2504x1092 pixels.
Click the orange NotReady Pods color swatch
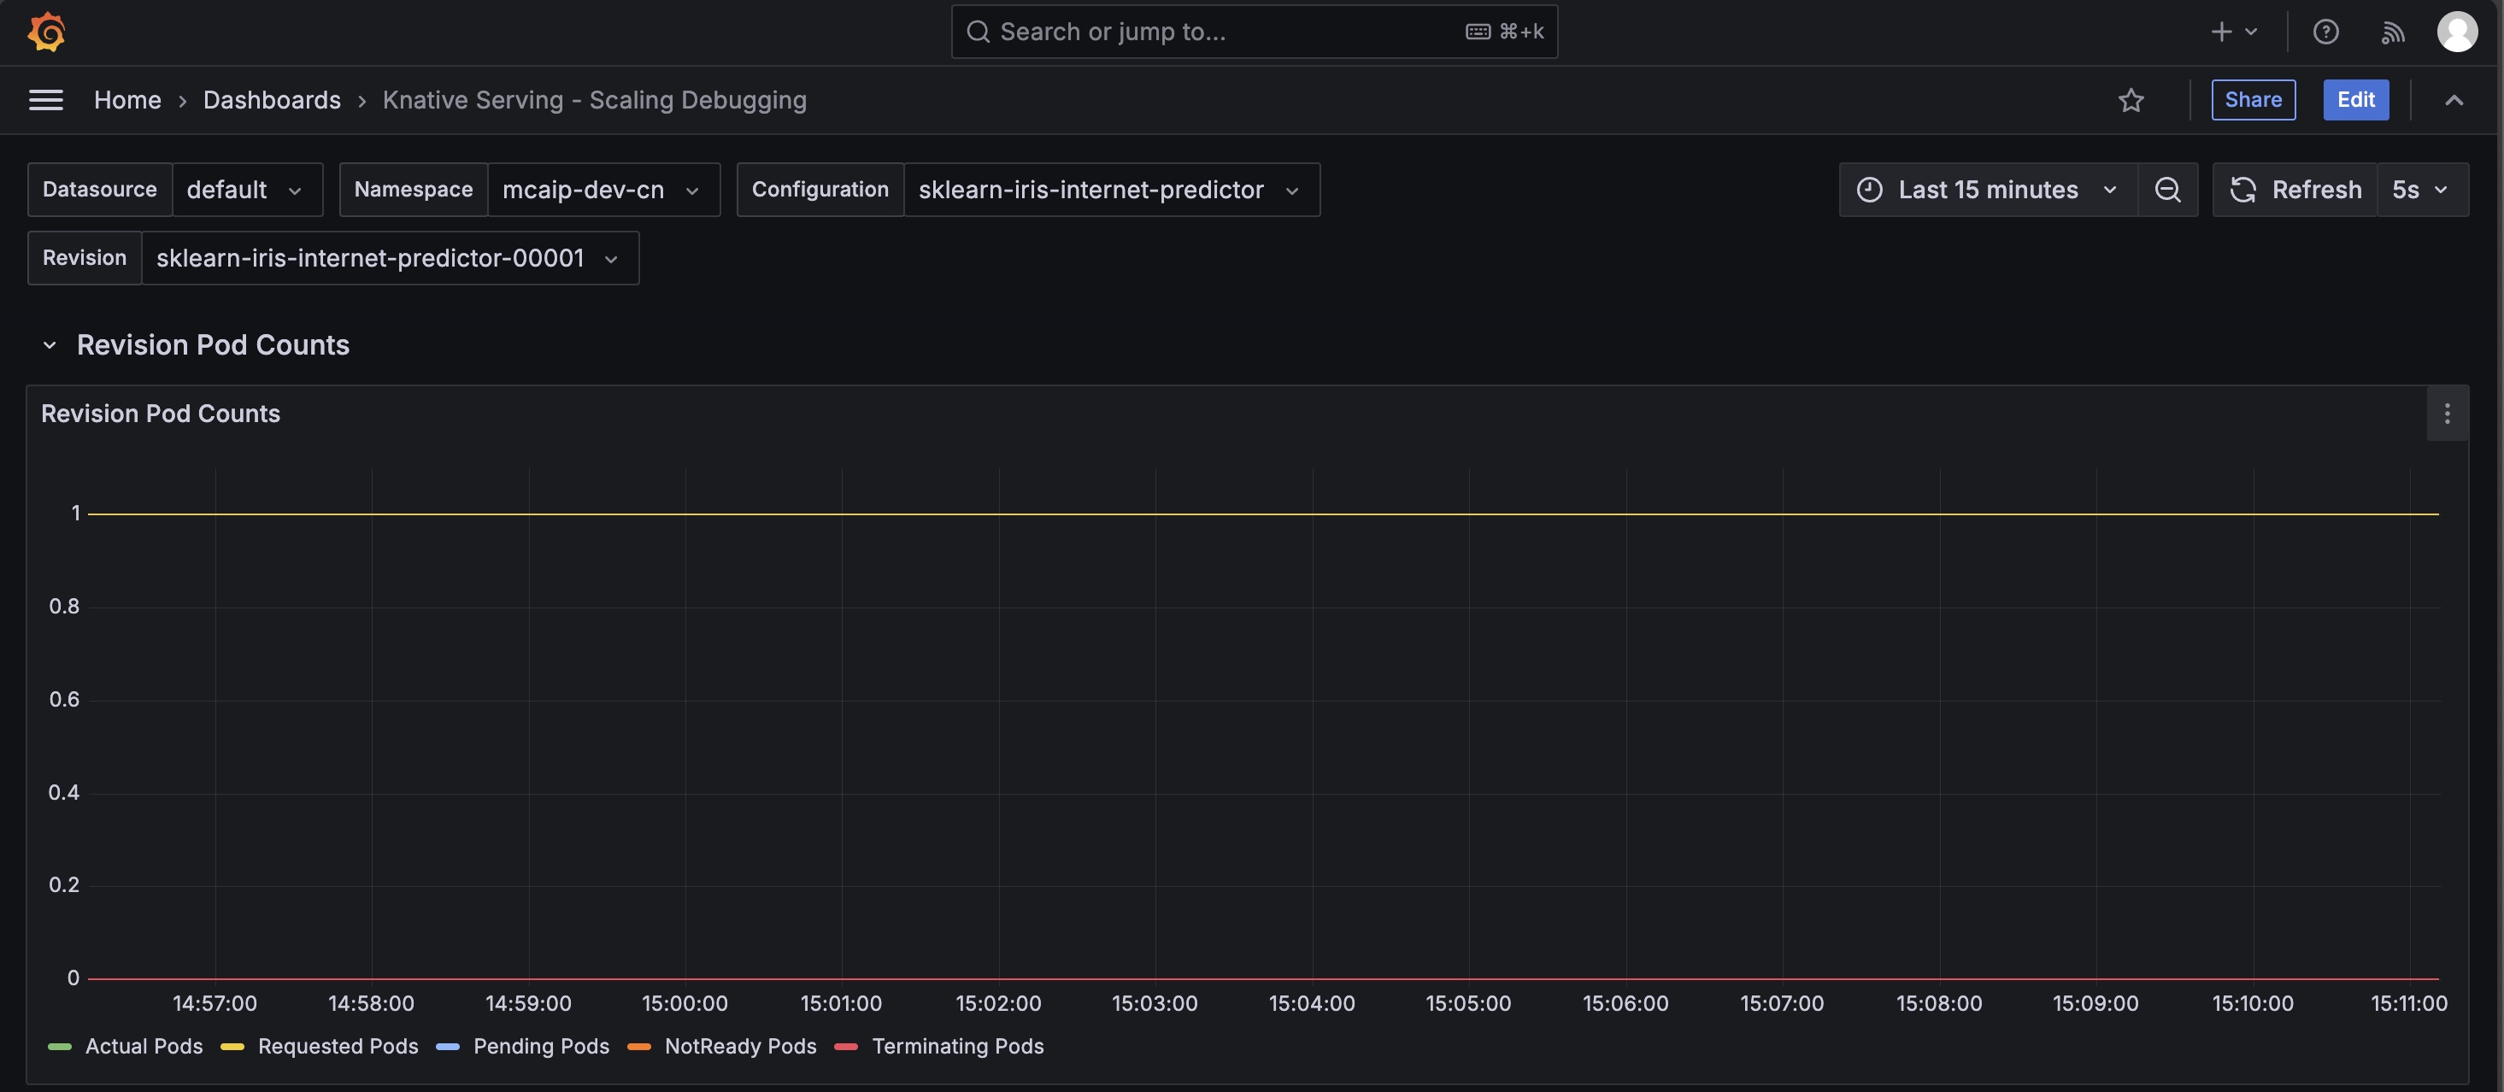coord(638,1048)
